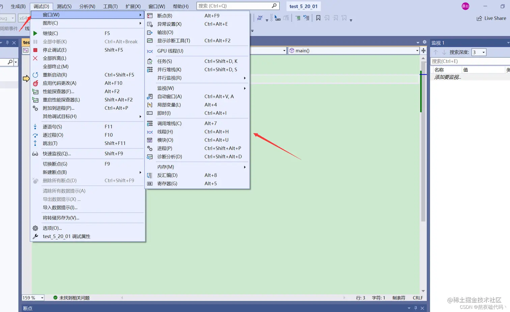Click Apply Code Changes (应用代码更改)
This screenshot has width=510, height=312.
[x=88, y=83]
